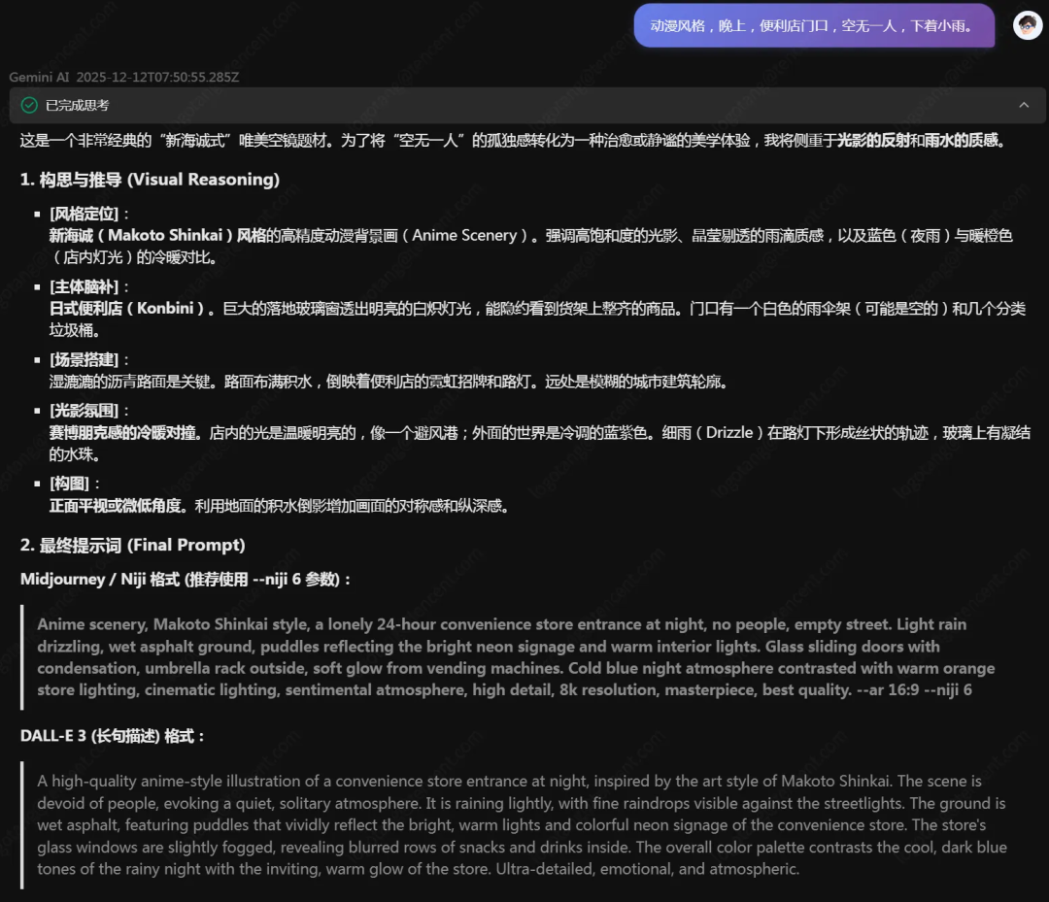Click the bold phrase '光影的反射和雨水的质感'
The height and width of the screenshot is (902, 1049).
point(917,141)
